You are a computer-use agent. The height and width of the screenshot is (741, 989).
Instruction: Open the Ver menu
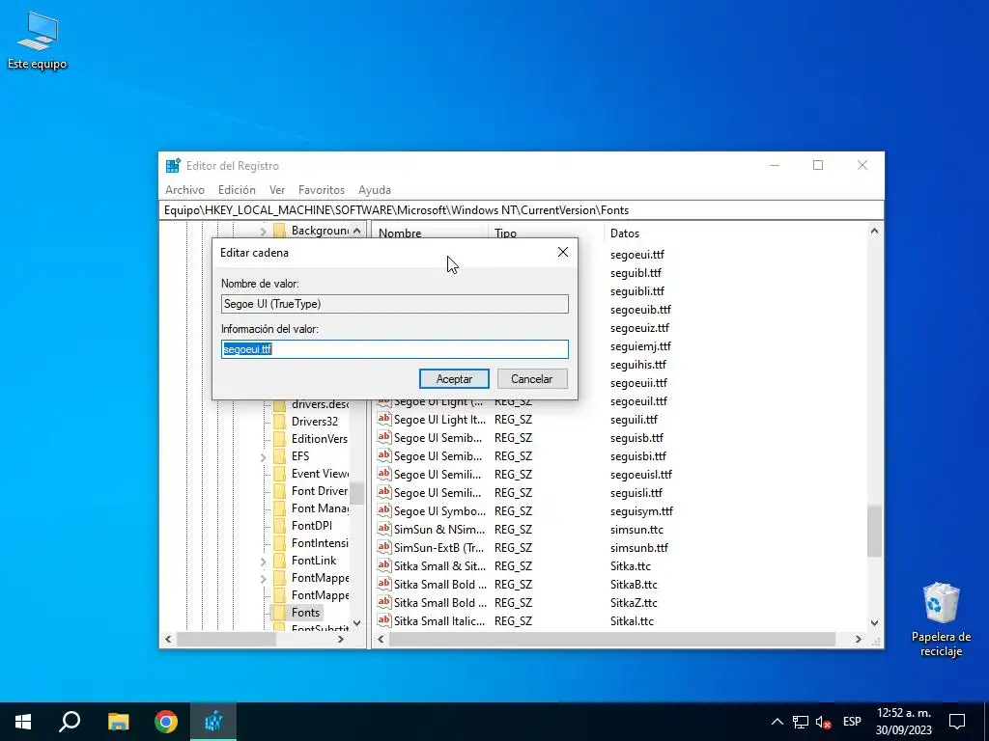[x=277, y=190]
